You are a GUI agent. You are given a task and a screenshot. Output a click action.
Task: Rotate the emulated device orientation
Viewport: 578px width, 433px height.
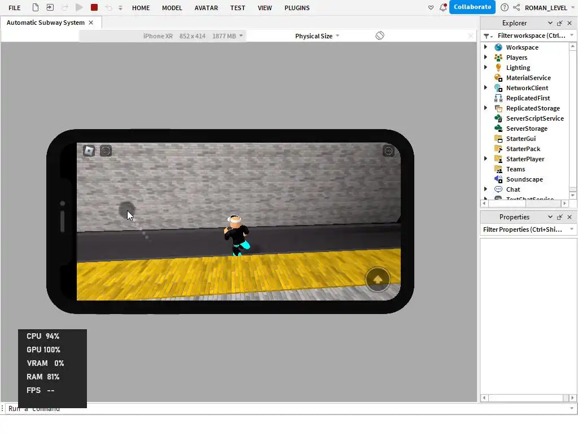click(x=380, y=36)
